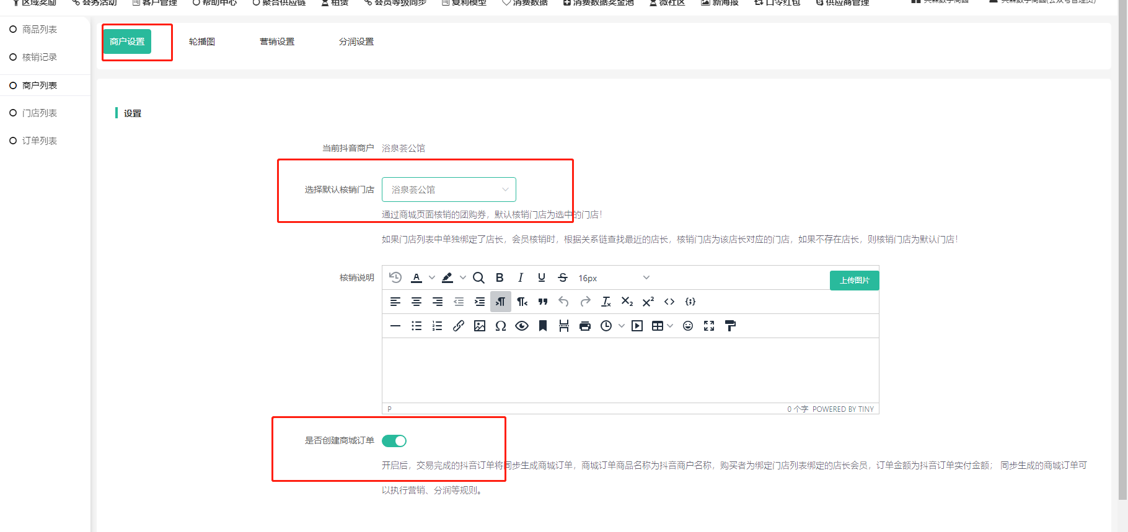
Task: Toggle bold formatting in the editor
Action: (x=500, y=278)
